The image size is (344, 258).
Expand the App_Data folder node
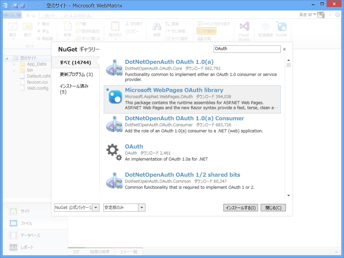(14, 64)
